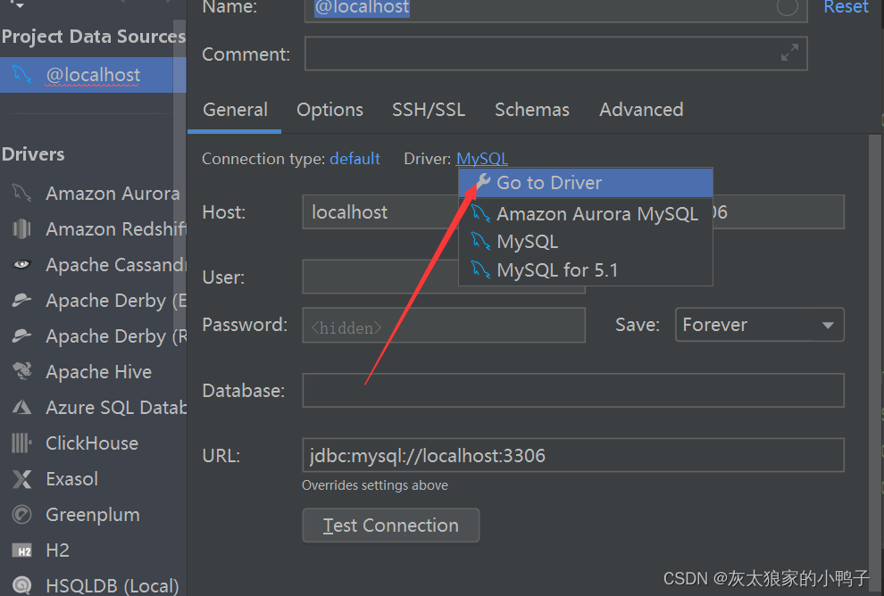Click the URL field jdbc:mysql://localhost:3306
884x596 pixels.
[x=572, y=455]
